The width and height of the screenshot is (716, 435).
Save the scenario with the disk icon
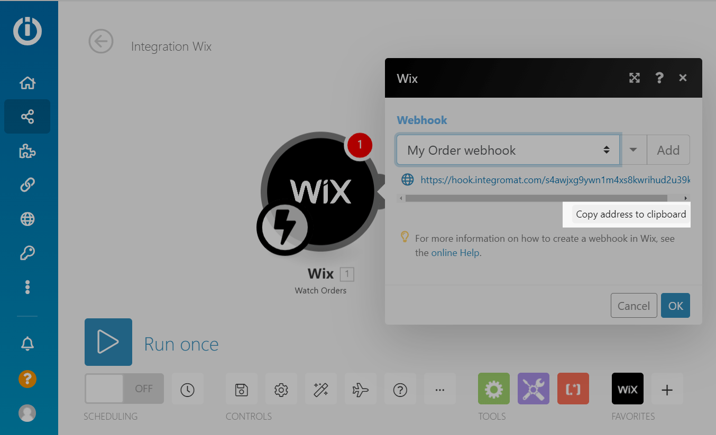[x=241, y=390]
